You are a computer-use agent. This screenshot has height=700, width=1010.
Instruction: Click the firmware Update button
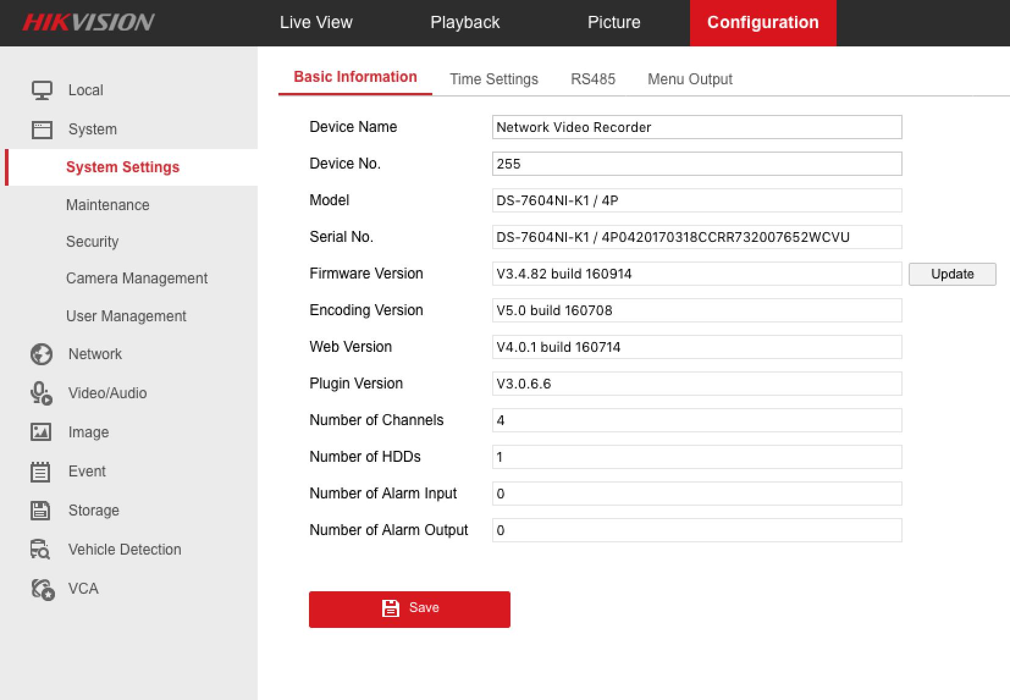tap(952, 274)
